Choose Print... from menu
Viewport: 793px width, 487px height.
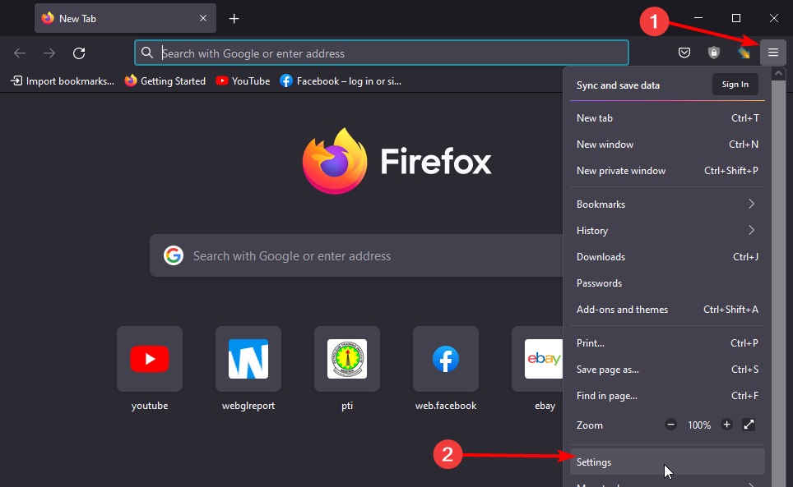(667, 343)
